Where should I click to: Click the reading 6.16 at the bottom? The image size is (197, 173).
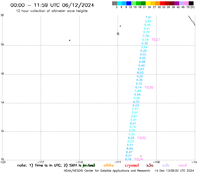[128, 159]
